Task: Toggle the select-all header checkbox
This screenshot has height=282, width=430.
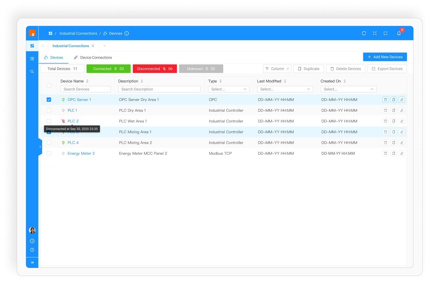Action: point(49,85)
